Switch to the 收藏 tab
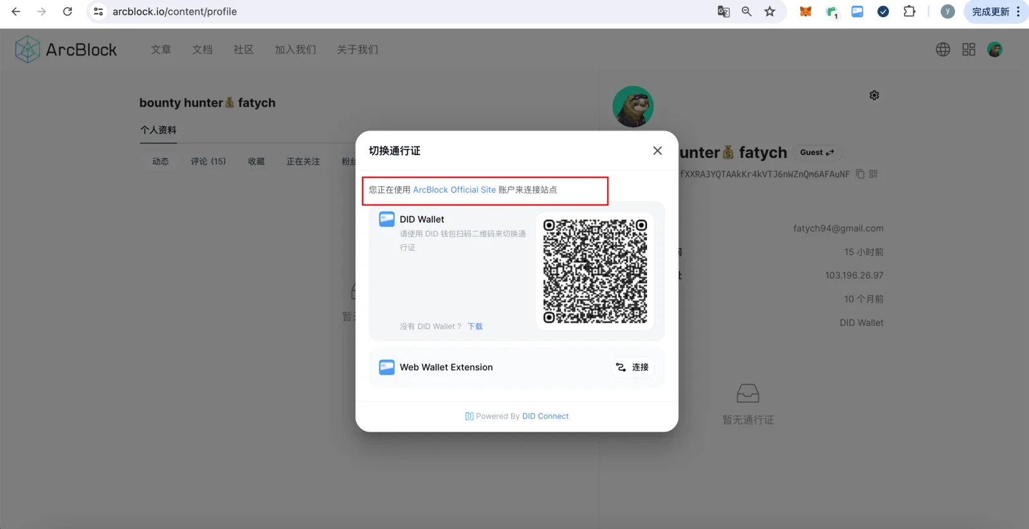This screenshot has width=1029, height=529. 257,161
